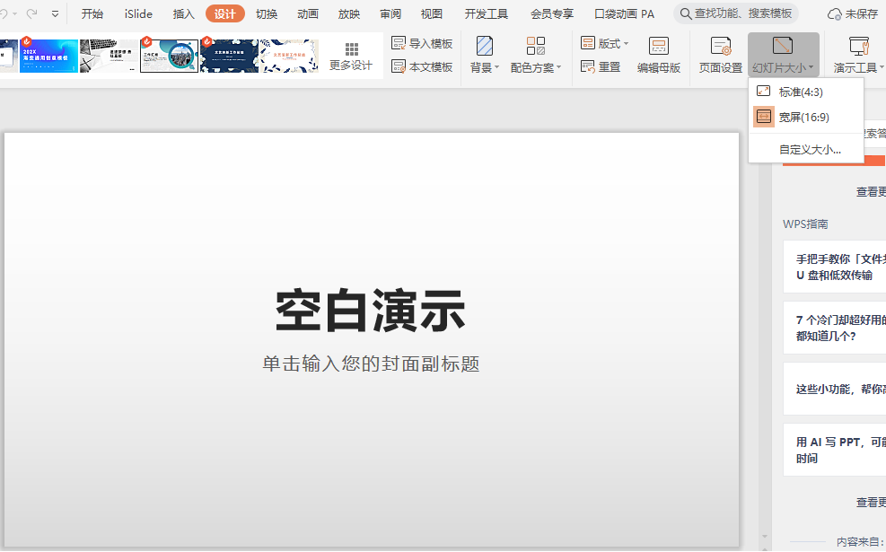Open the 动画 tab

click(x=308, y=14)
